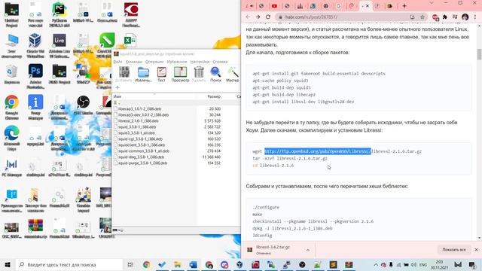Click the Извлечь (Extract) icon in WinRAR

[x=143, y=75]
